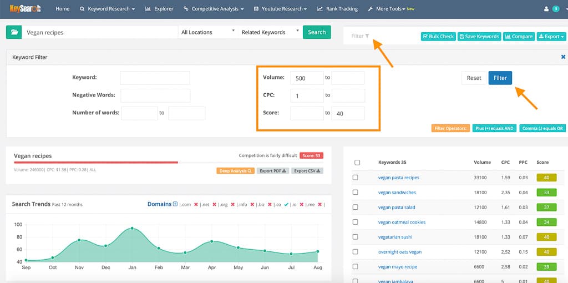Image resolution: width=568 pixels, height=283 pixels.
Task: Click the Jan peak point on trends chart
Action: 132,228
